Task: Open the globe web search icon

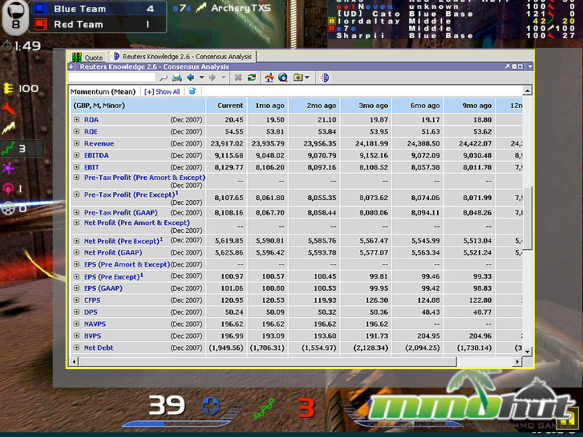Action: coord(283,77)
